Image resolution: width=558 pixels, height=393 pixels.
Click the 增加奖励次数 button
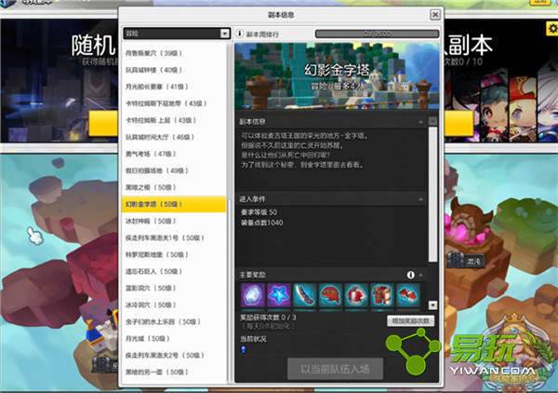pyautogui.click(x=410, y=320)
